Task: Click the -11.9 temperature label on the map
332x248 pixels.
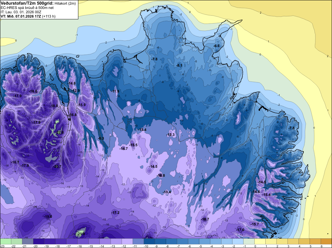Action: [x=115, y=91]
